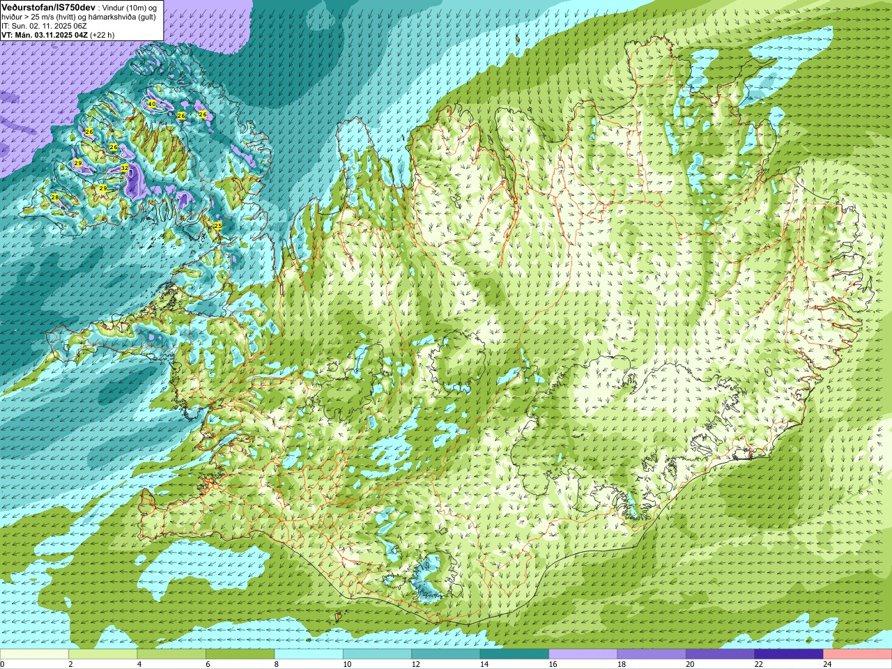Screen dimensions: 892x669
Task: Click the legend tick label 20
Action: point(690,664)
